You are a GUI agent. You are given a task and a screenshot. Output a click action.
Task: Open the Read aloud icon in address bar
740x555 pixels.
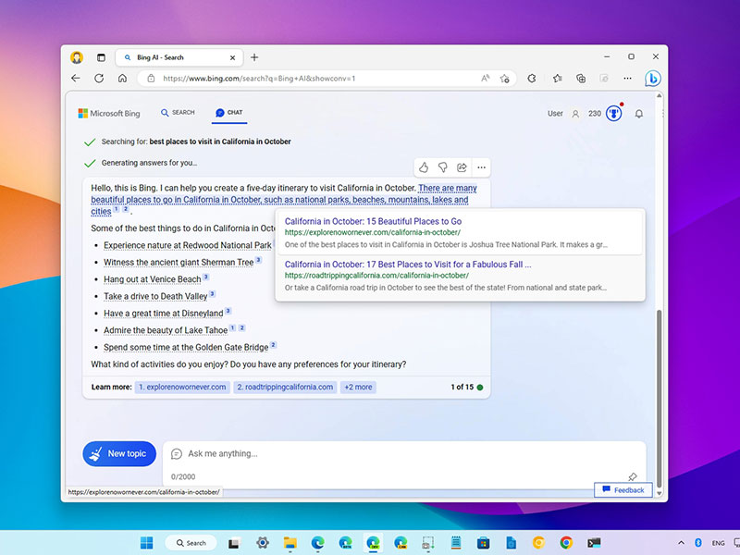(x=485, y=79)
